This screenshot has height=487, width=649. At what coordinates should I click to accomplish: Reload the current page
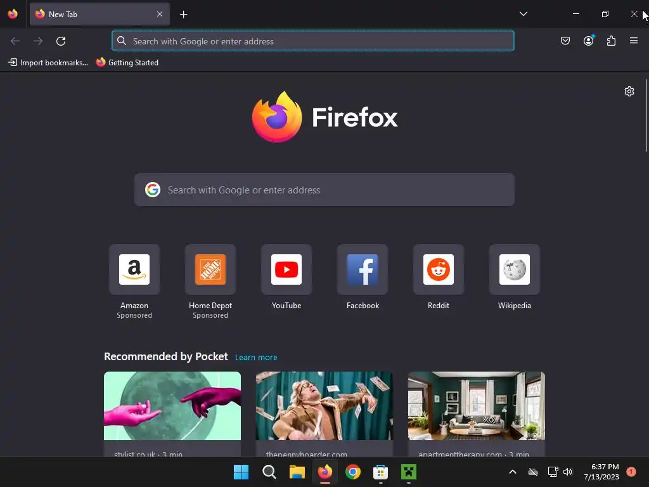(61, 41)
